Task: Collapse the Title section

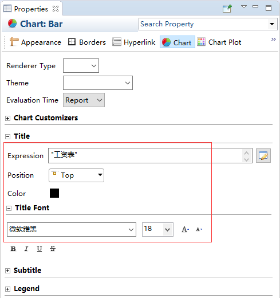Action: tap(7, 136)
